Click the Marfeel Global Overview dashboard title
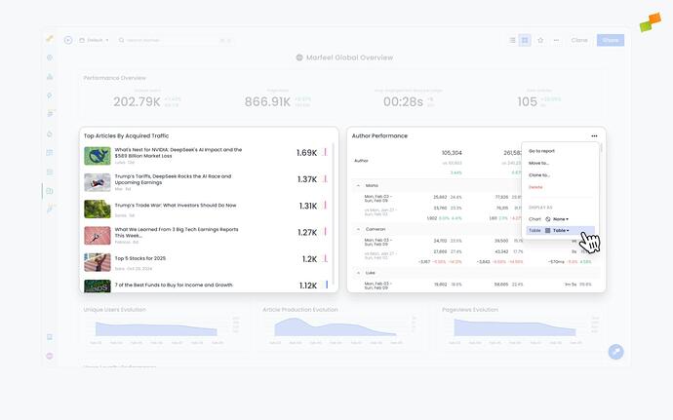Viewport: 673px width, 420px height. 349,57
